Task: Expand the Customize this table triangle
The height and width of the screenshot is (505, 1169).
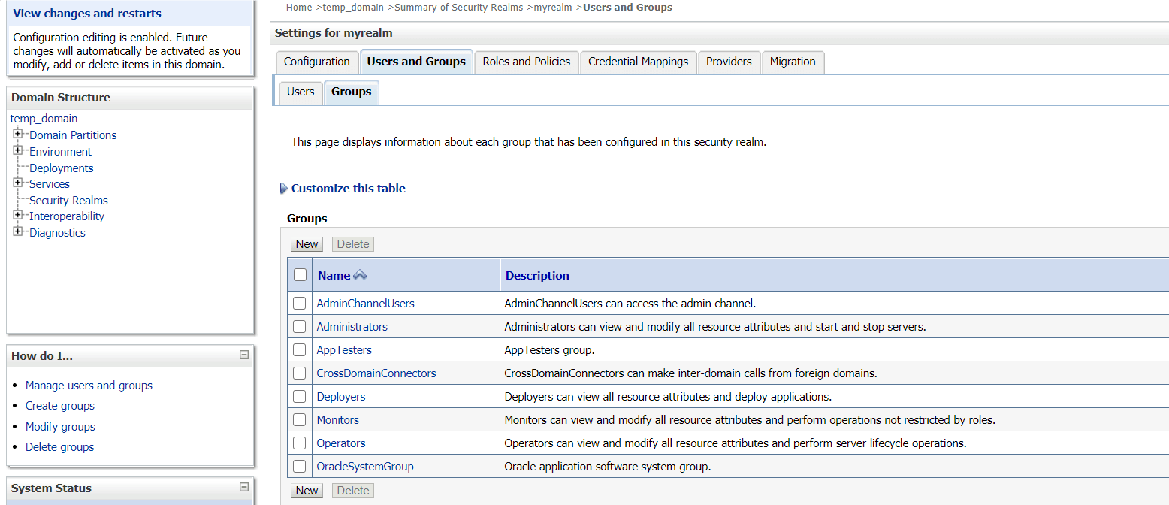Action: pyautogui.click(x=283, y=189)
